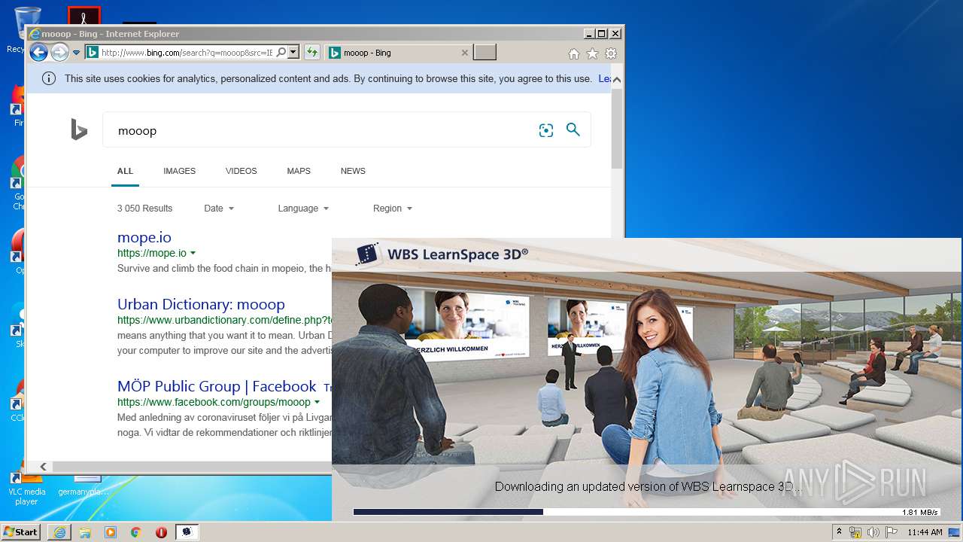Click the "3 050 Results" count text

(144, 209)
